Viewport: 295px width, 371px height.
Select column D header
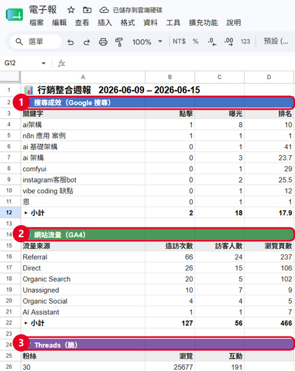tap(269, 77)
